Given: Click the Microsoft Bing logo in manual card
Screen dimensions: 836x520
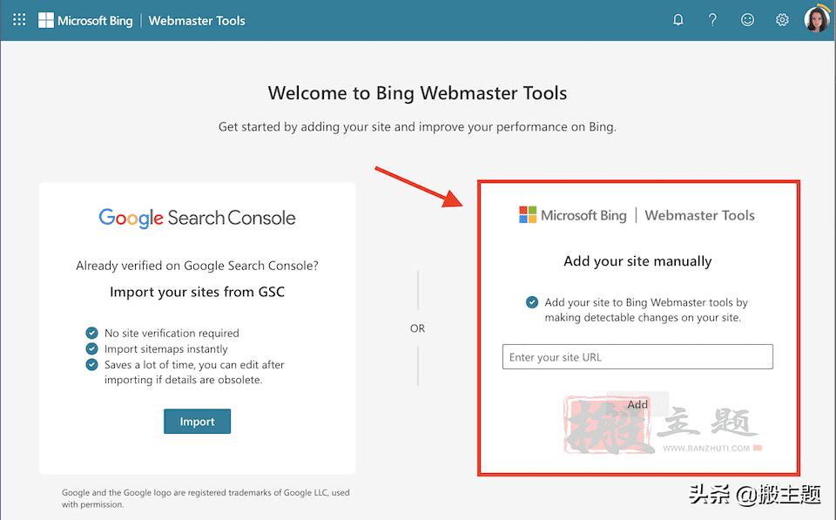Looking at the screenshot, I should click(x=573, y=215).
